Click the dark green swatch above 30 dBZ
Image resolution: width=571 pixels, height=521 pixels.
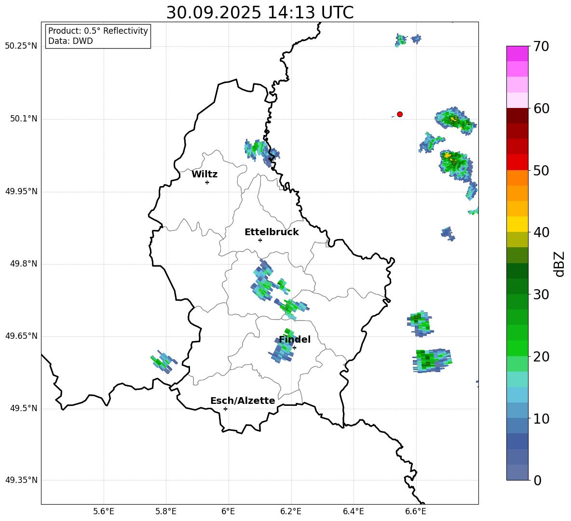pos(517,286)
